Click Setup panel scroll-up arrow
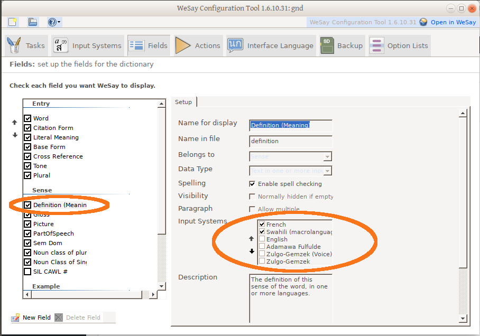The width and height of the screenshot is (480, 336). [x=463, y=113]
